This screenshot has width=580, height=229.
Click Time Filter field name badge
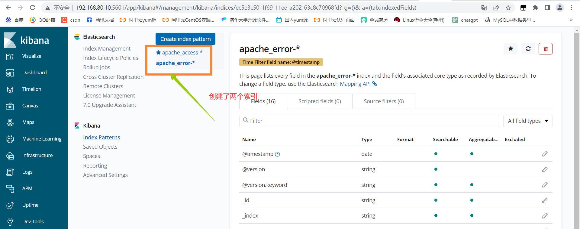(281, 62)
